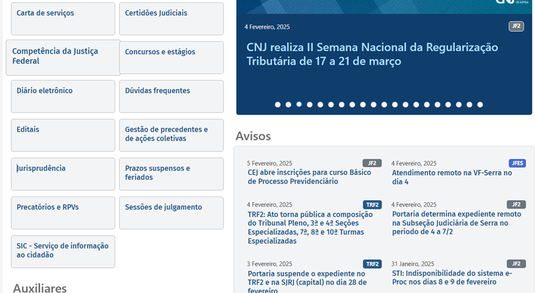Go to Concursos e estágios
Screen dimensions: 535x293
(x=171, y=58)
